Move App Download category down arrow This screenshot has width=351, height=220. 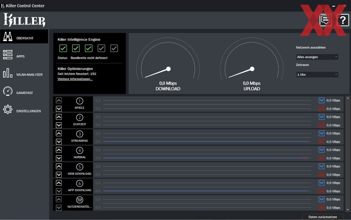point(59,191)
